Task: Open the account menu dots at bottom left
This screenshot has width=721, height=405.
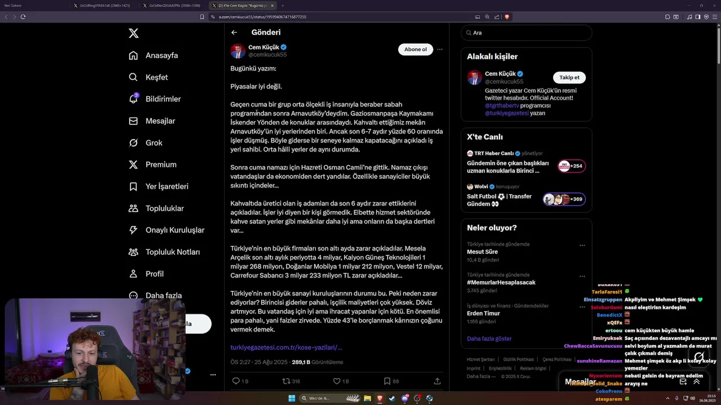Action: pos(213,375)
